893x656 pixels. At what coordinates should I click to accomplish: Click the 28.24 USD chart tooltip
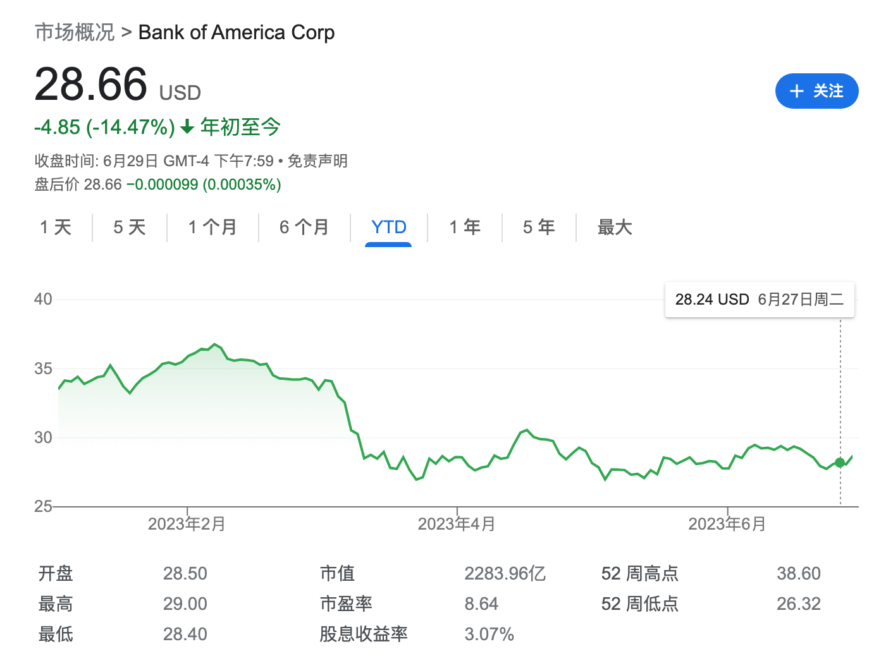pyautogui.click(x=759, y=300)
